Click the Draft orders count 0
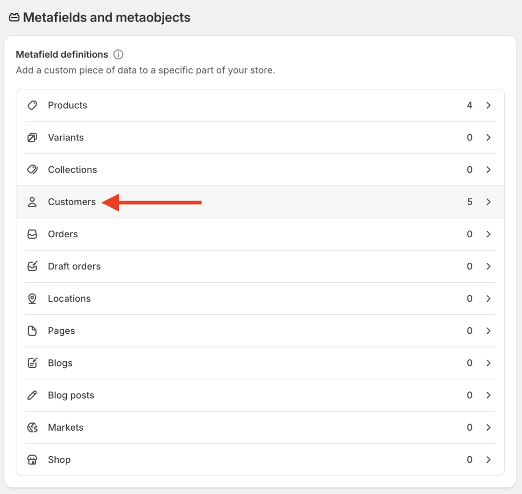 point(469,266)
